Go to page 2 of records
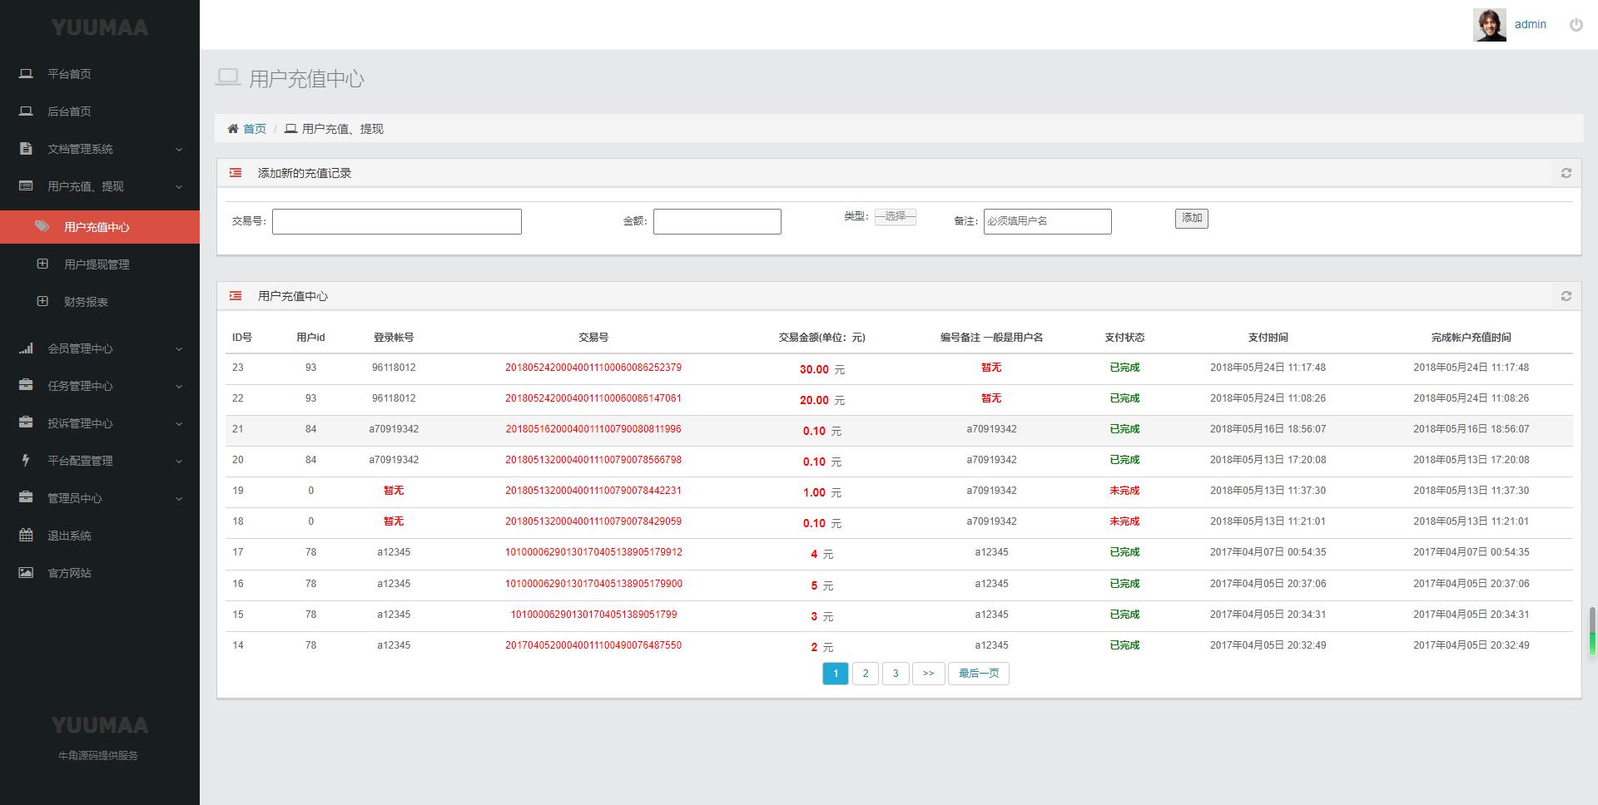 tap(865, 674)
